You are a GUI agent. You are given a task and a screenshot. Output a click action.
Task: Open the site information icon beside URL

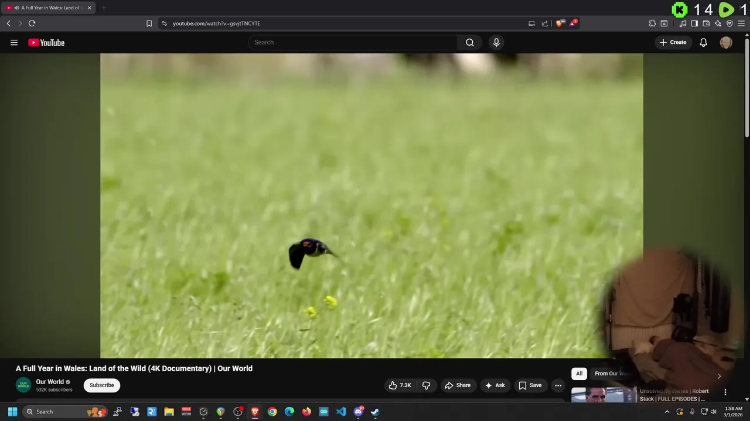164,23
